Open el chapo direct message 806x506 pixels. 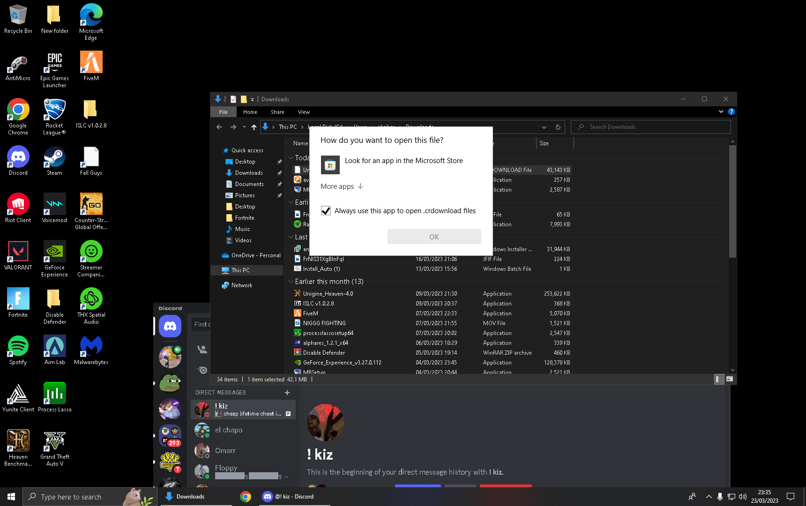coord(243,430)
